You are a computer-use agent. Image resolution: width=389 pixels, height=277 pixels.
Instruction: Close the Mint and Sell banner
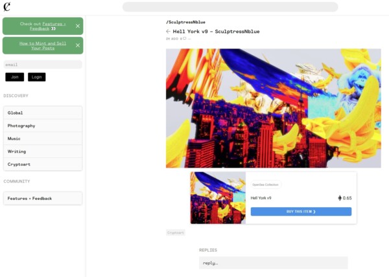[x=78, y=45]
